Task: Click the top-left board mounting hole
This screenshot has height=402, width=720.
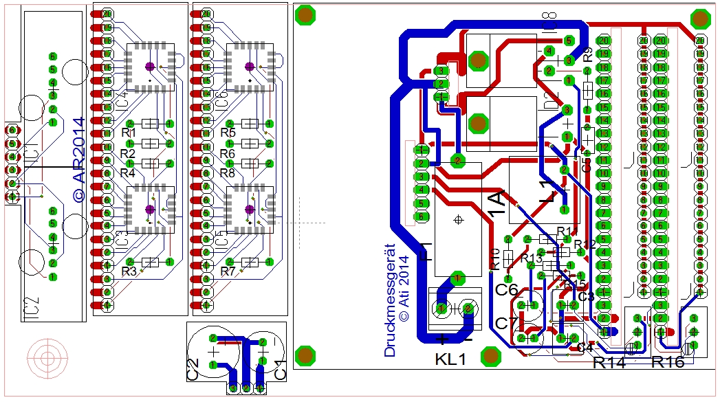Action: tap(305, 15)
